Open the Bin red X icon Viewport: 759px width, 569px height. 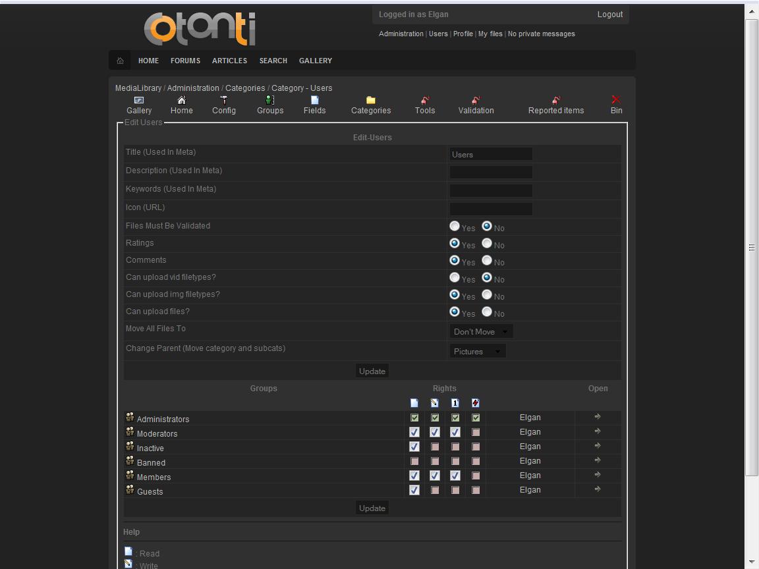(616, 100)
